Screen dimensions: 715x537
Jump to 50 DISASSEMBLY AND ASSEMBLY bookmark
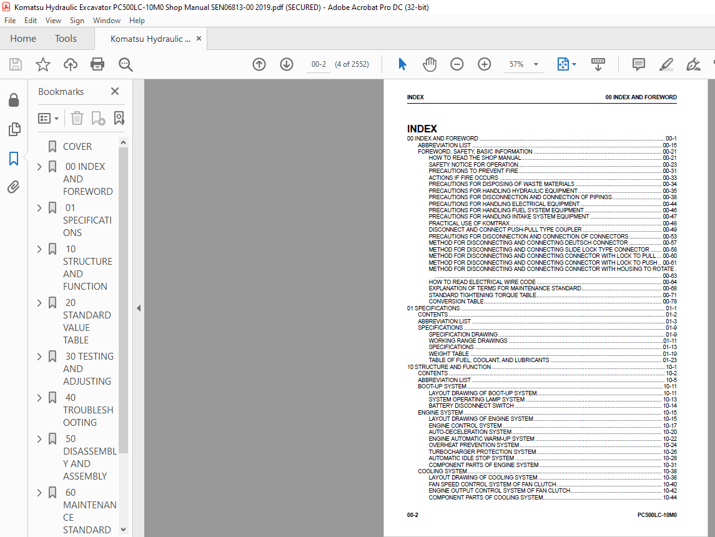(89, 458)
